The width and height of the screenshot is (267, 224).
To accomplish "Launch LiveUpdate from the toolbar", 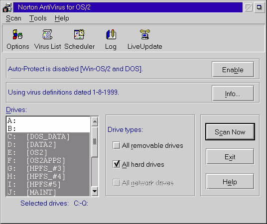I will (145, 39).
